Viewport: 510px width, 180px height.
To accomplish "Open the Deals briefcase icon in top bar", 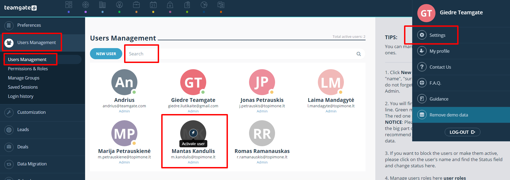I will [x=136, y=5].
